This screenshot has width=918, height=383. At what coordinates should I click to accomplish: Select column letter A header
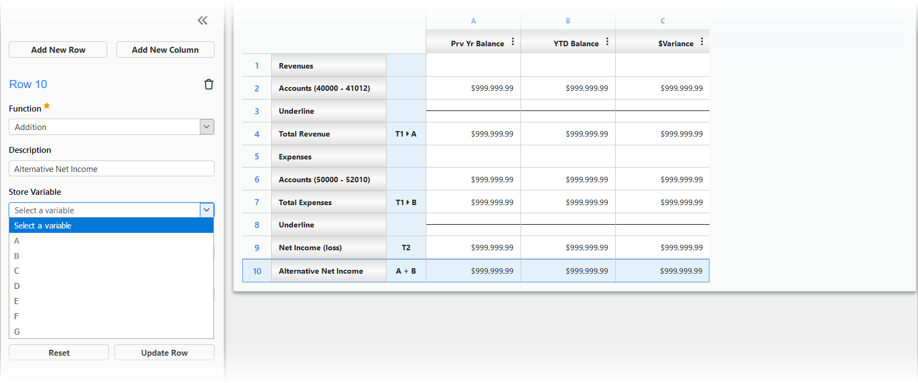click(x=473, y=21)
